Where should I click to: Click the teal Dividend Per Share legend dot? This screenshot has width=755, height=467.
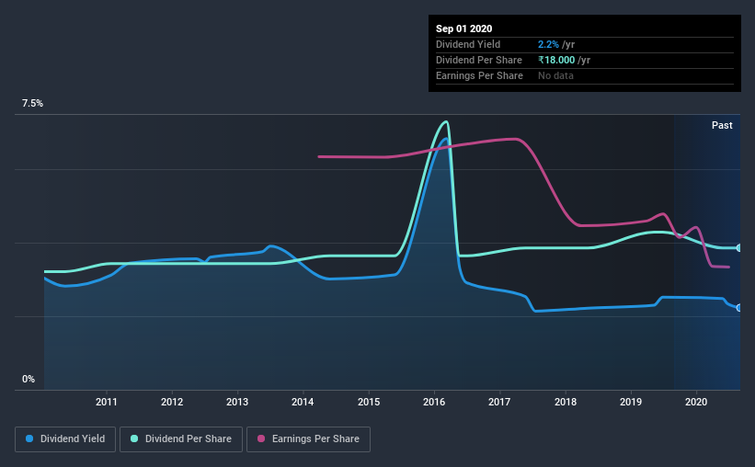(134, 439)
